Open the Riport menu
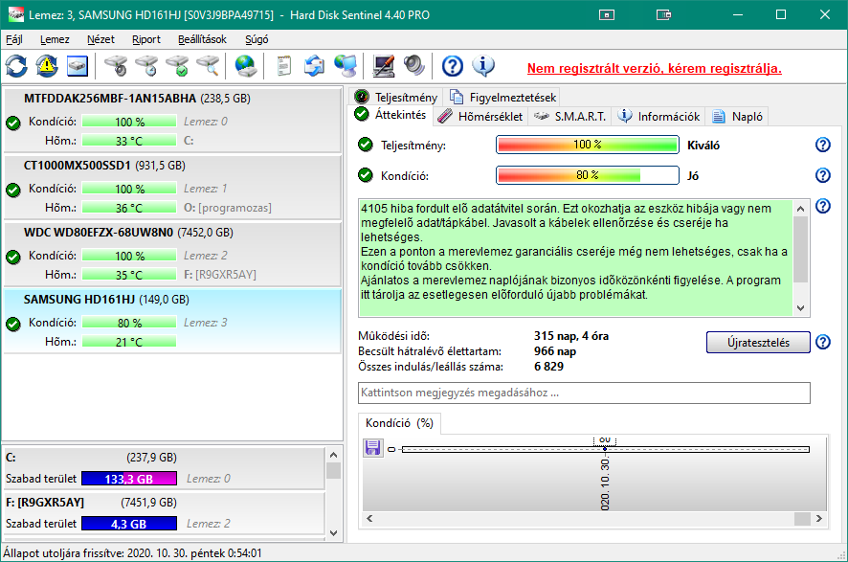Image resolution: width=848 pixels, height=562 pixels. (x=146, y=39)
